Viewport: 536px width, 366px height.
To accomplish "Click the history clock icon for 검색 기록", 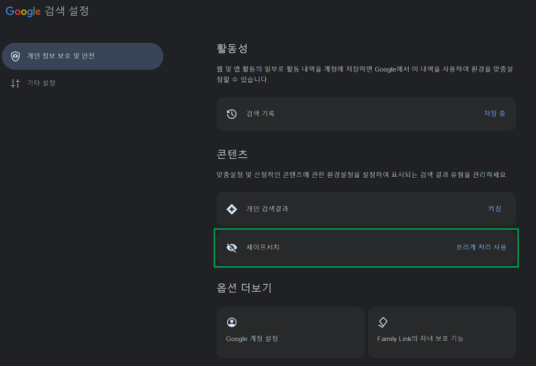I will pyautogui.click(x=232, y=113).
